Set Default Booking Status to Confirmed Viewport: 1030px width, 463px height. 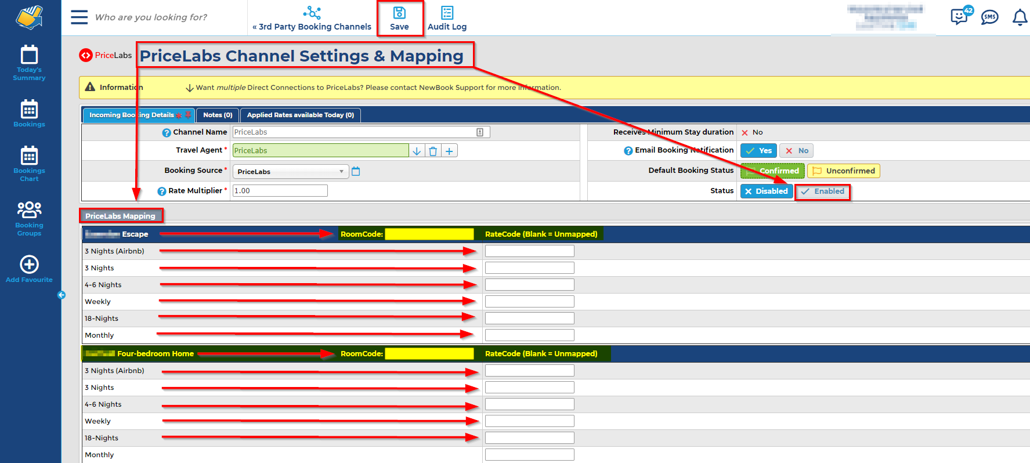click(x=772, y=171)
